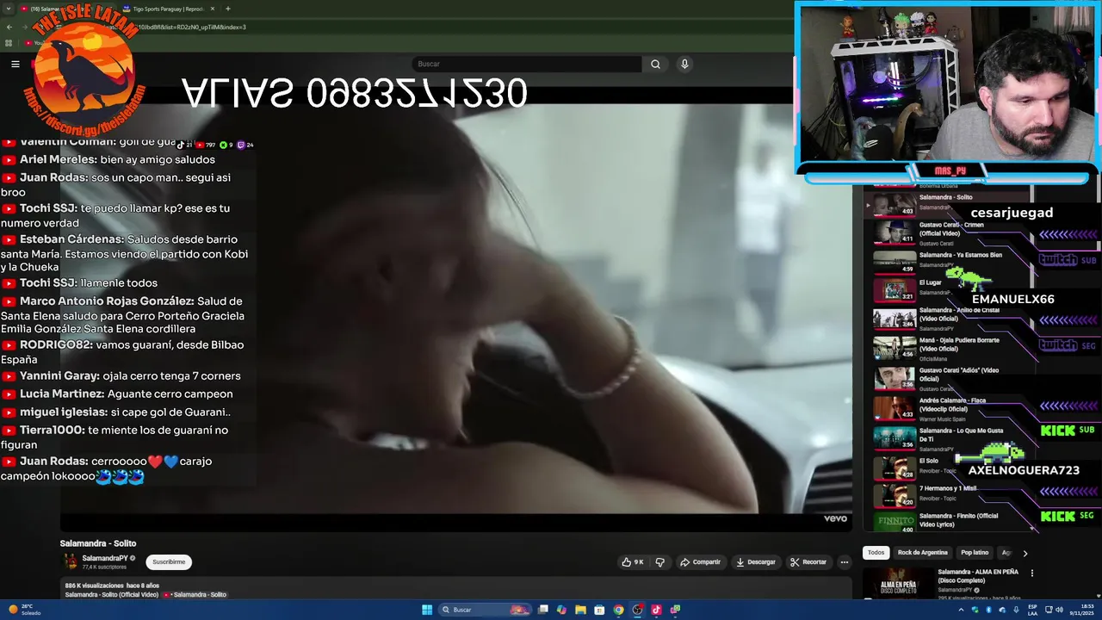
Task: Open the apps grid in bookmarks bar
Action: coord(9,43)
